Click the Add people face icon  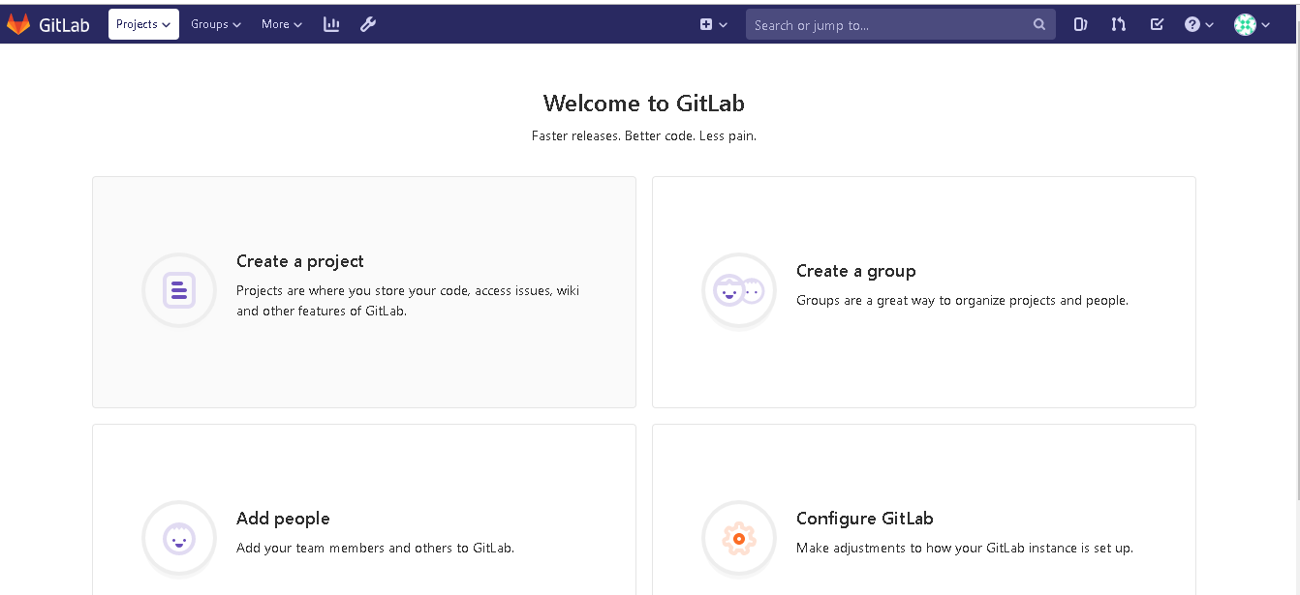click(179, 538)
